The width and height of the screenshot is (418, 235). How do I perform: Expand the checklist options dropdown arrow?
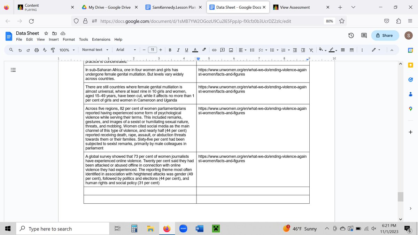[266, 50]
